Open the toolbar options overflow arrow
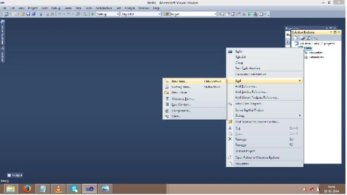This screenshot has width=347, height=195. 268,14
